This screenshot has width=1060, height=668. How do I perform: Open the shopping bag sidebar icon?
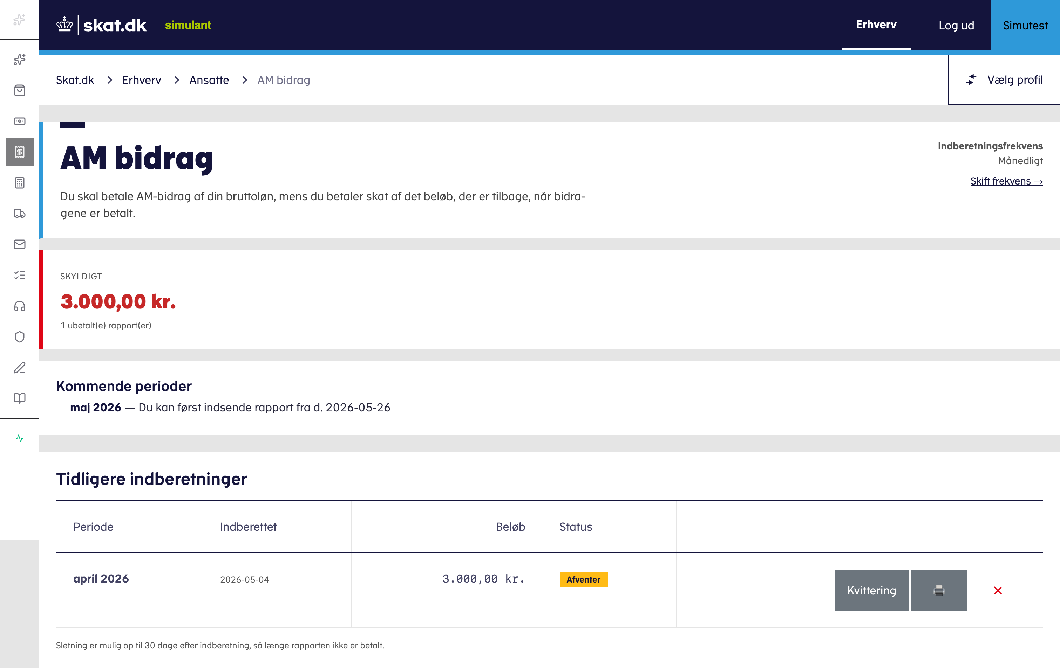[19, 90]
